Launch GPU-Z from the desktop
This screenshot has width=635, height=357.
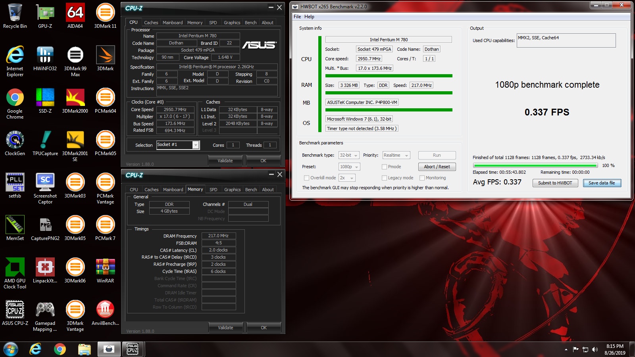[x=45, y=17]
